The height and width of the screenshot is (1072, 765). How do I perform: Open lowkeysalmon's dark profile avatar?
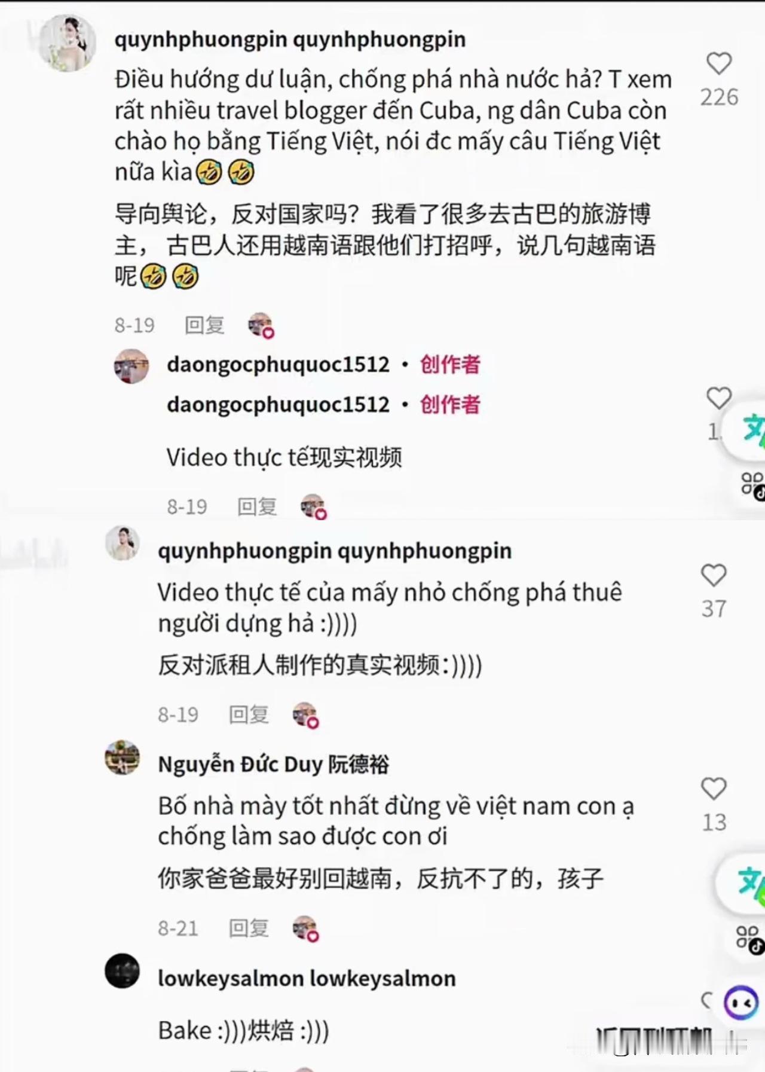123,971
